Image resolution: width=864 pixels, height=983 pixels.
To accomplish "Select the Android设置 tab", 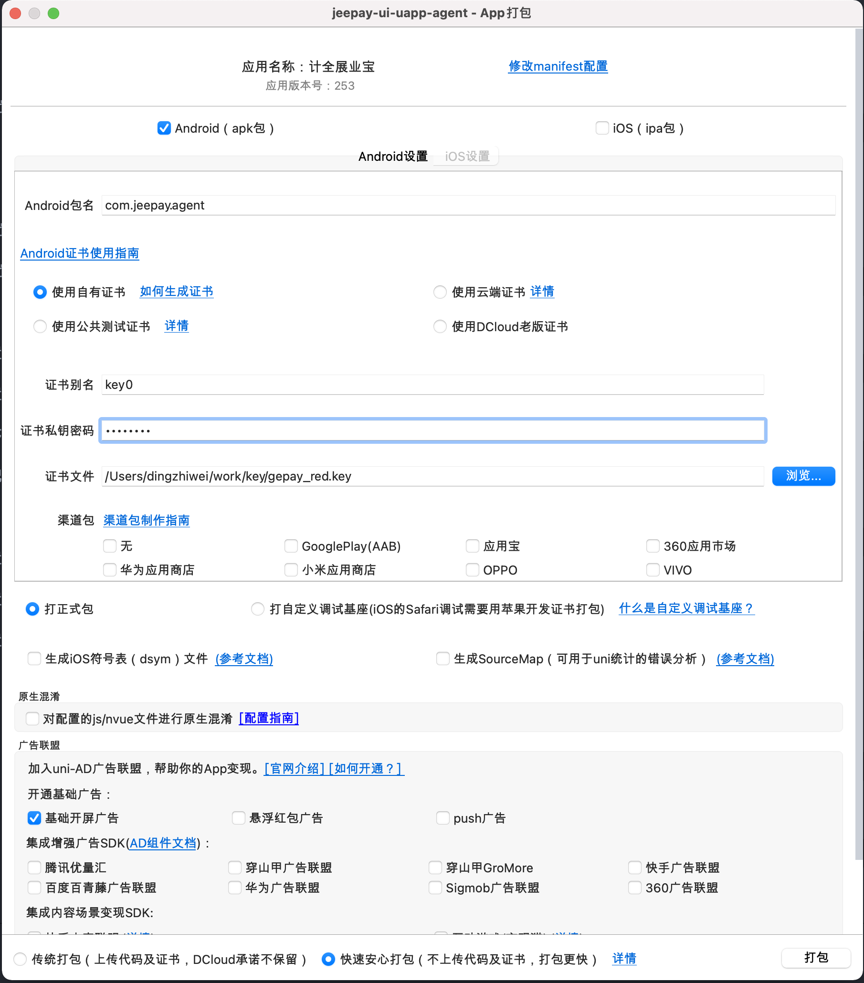I will [392, 157].
